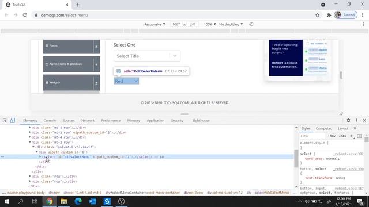Select the Computed pane tab
Screen dimensions: 369x207
point(324,129)
